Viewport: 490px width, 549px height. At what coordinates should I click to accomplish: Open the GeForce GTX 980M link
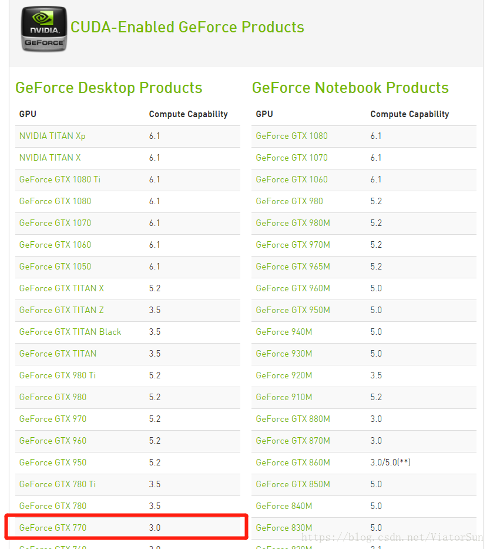point(293,222)
